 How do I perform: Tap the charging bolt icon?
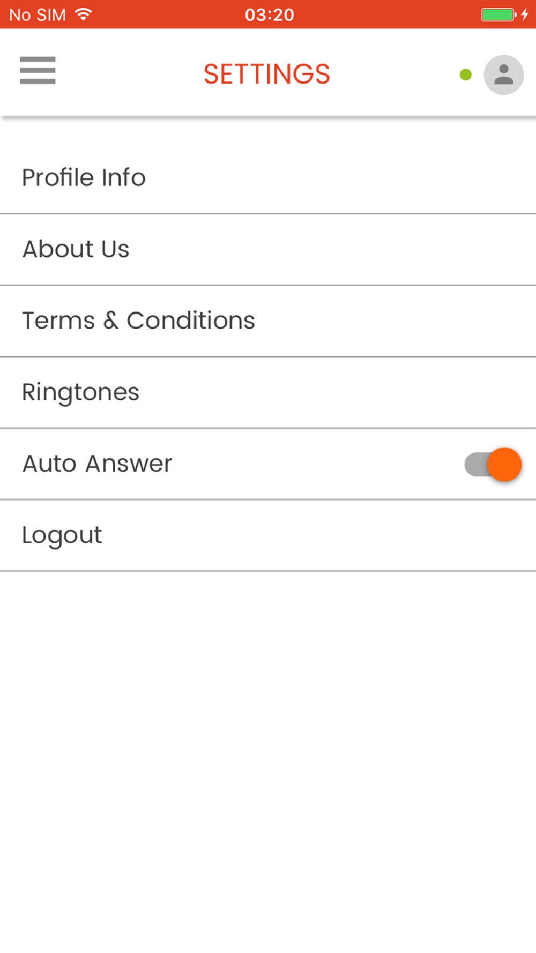click(x=525, y=14)
